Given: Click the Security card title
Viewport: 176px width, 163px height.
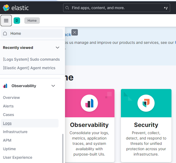Looking at the screenshot, I should click(x=146, y=125).
